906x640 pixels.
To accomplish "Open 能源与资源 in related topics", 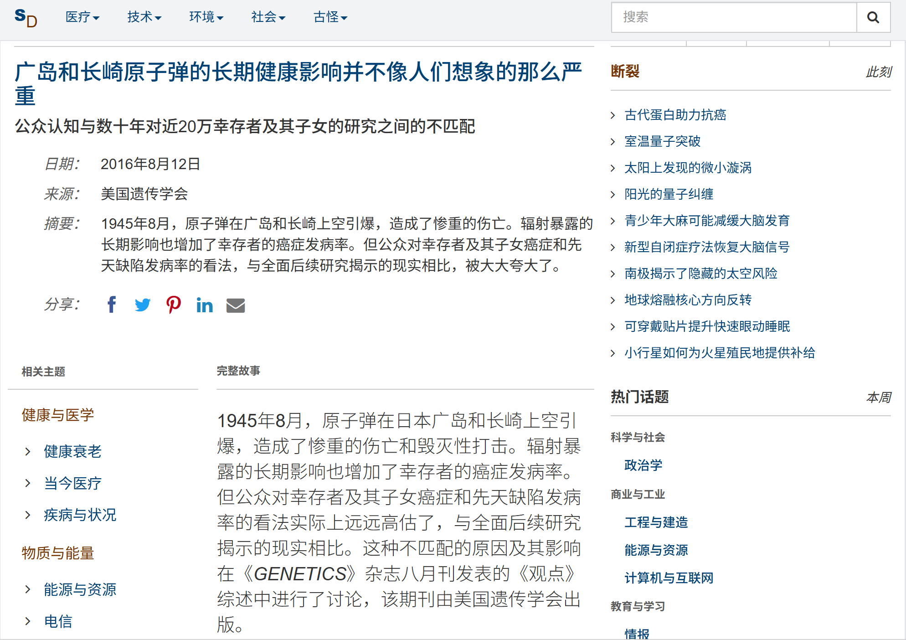I will (80, 589).
